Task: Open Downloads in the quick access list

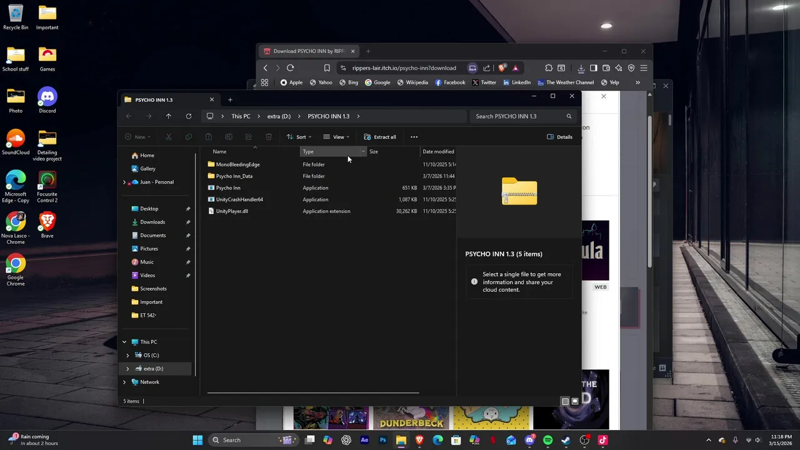Action: pyautogui.click(x=152, y=222)
